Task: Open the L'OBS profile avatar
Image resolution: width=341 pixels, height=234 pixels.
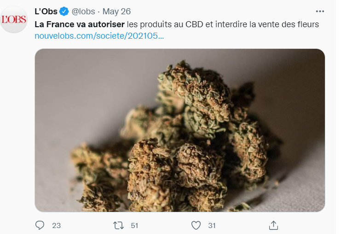Action: pos(14,20)
